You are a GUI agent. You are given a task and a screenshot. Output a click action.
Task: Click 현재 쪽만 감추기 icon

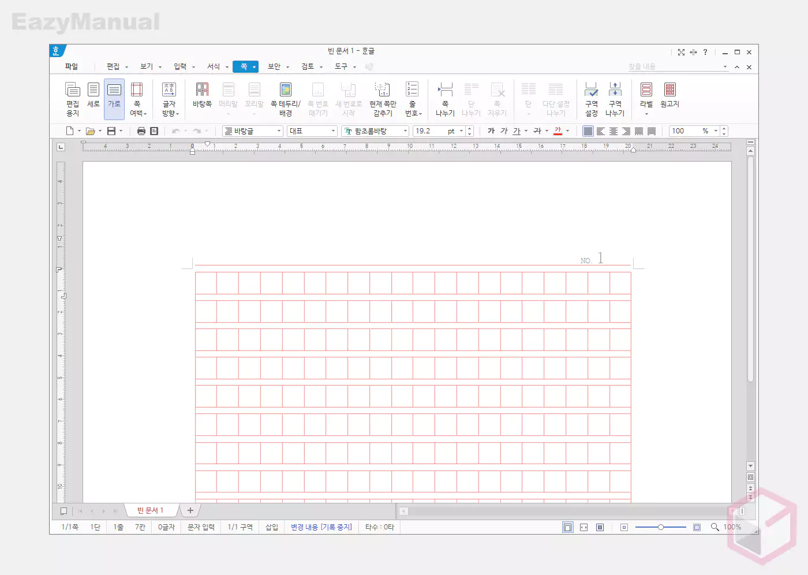tap(383, 98)
